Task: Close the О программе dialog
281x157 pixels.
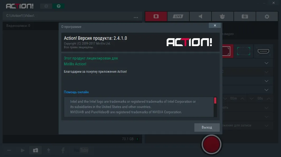Action: [x=215, y=25]
